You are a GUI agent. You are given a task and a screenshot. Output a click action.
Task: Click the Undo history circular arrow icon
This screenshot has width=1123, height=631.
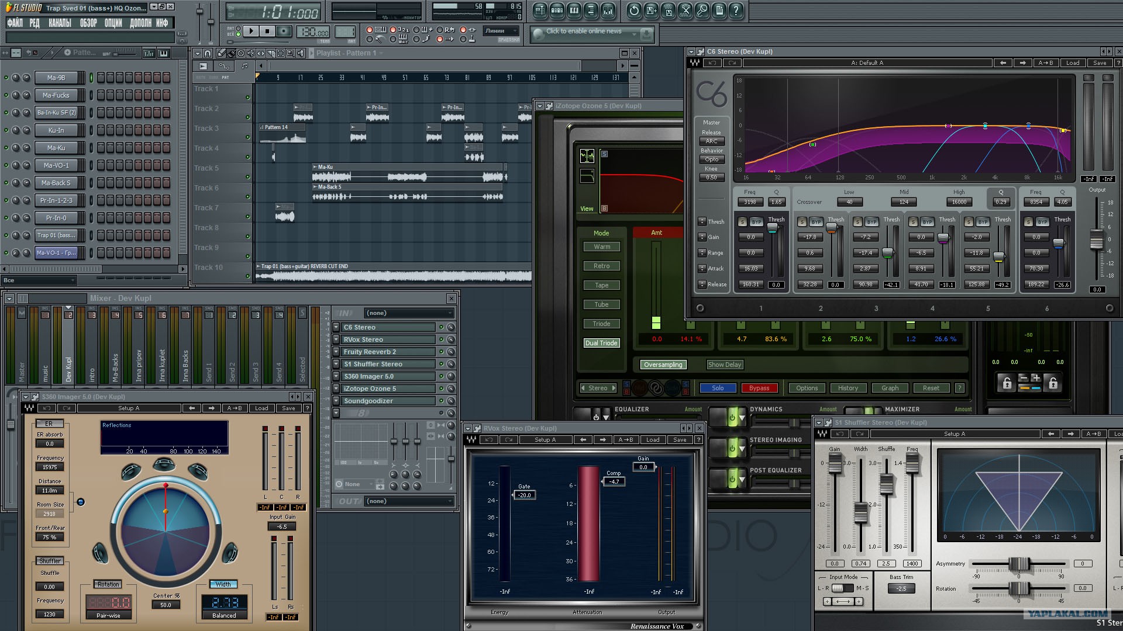click(634, 10)
